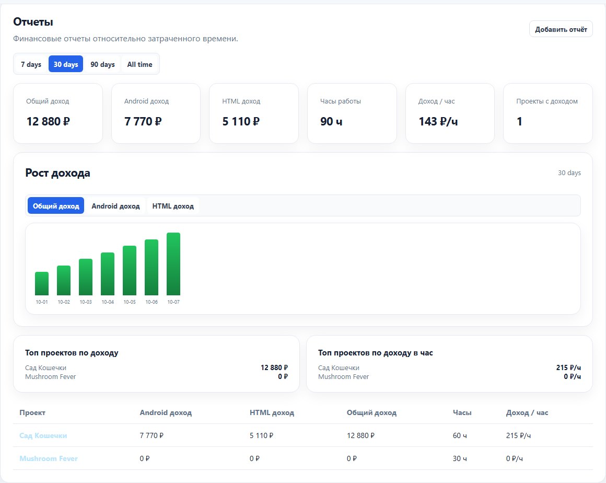
Task: Click the Часы работы summary card
Action: (352, 113)
